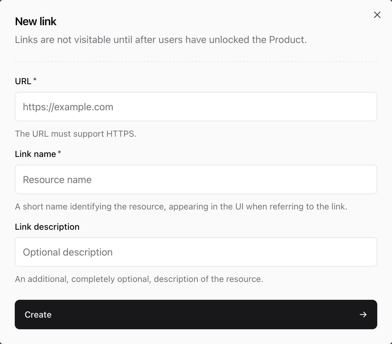Click the Optional description text box
The width and height of the screenshot is (392, 344).
(196, 252)
